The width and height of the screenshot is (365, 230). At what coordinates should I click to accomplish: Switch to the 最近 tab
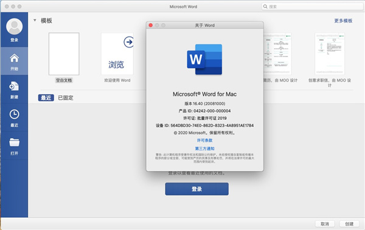pos(46,98)
